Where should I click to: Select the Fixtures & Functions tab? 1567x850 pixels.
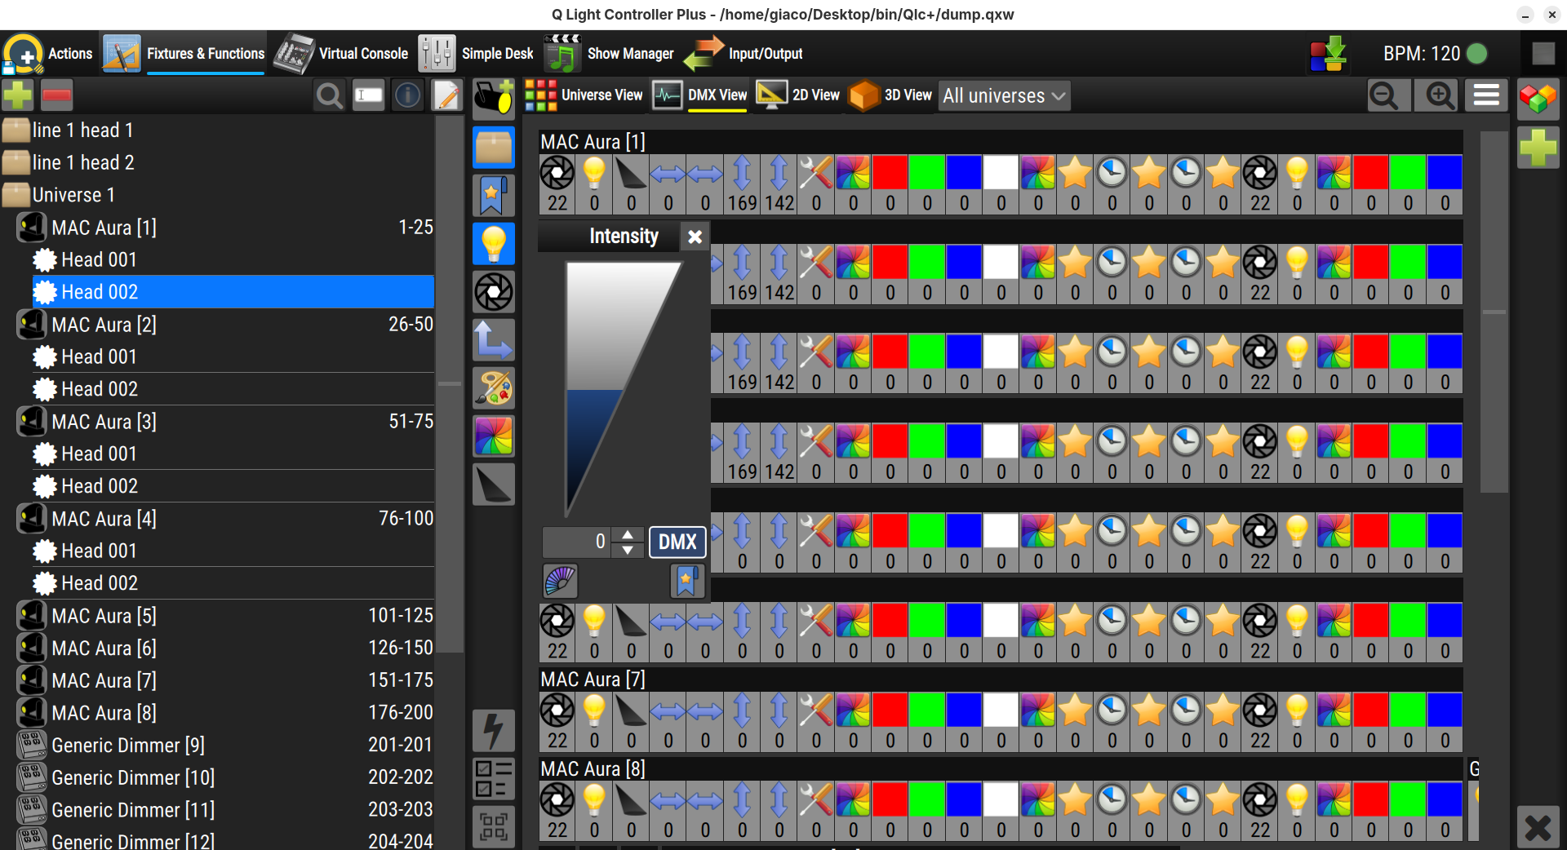(x=184, y=54)
